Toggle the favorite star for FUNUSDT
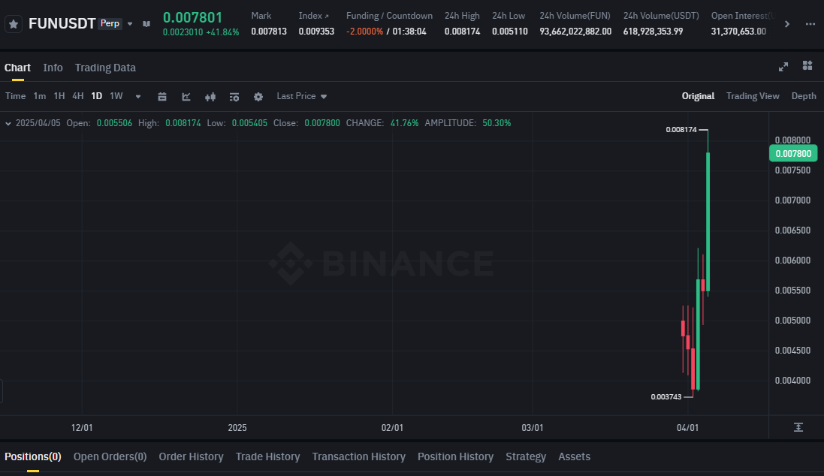Image resolution: width=824 pixels, height=476 pixels. pyautogui.click(x=14, y=24)
